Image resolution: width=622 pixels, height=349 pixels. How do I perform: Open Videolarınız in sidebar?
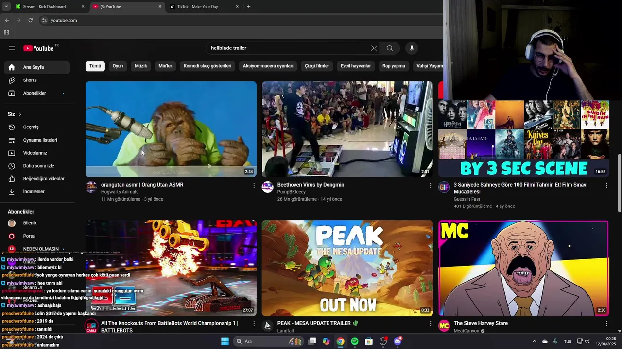(x=37, y=153)
